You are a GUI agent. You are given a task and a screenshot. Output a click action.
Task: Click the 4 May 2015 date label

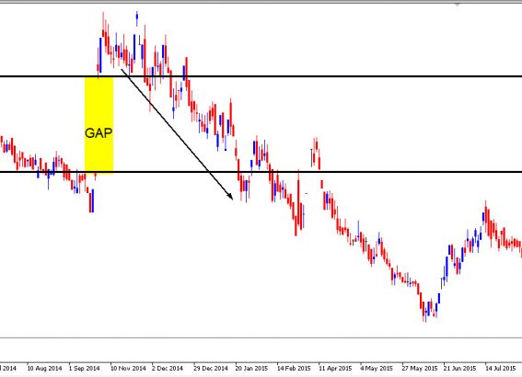pyautogui.click(x=377, y=369)
